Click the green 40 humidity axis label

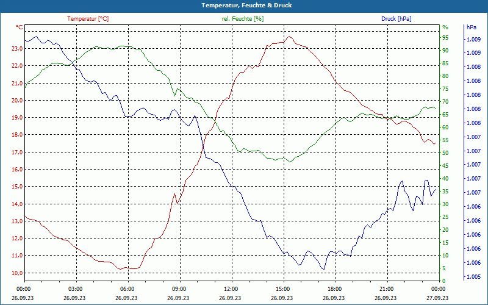pos(445,179)
